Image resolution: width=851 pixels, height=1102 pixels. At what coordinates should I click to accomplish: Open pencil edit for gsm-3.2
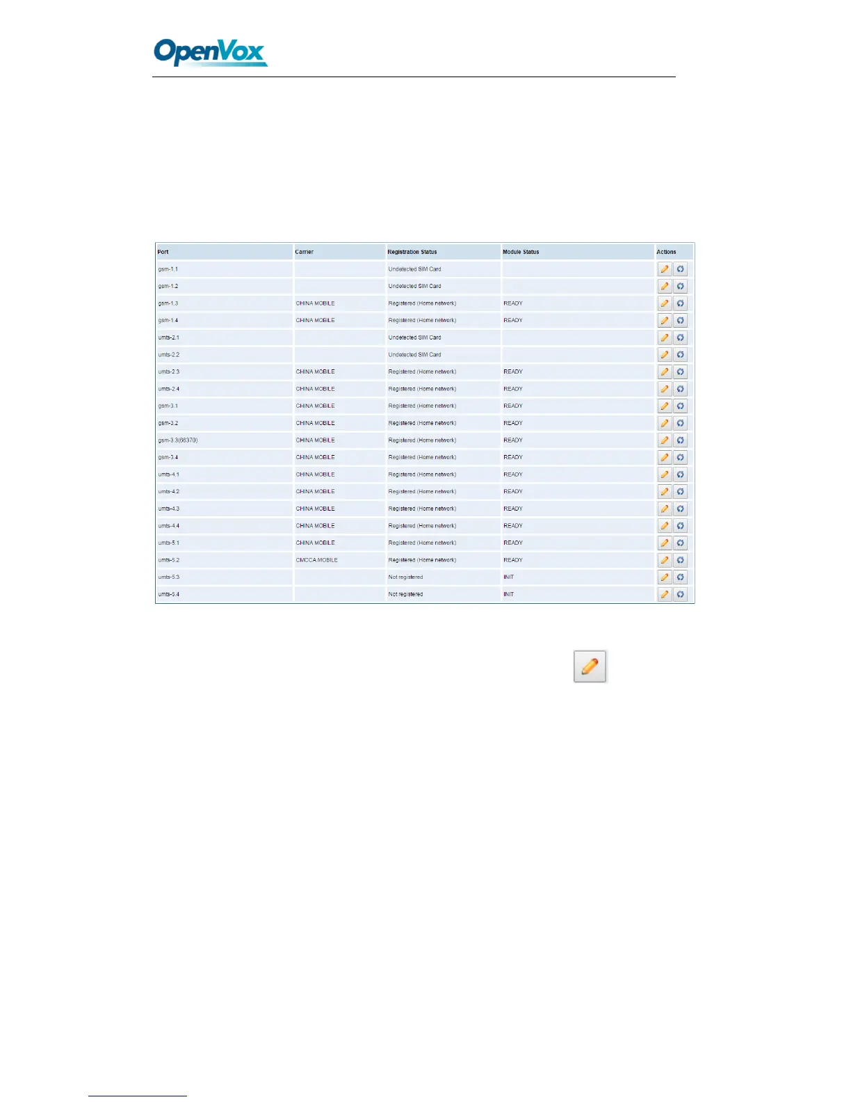pos(665,423)
